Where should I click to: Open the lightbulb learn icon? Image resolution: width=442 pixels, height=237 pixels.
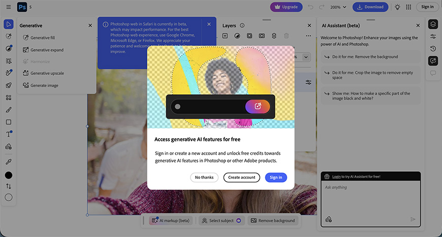coord(397,7)
